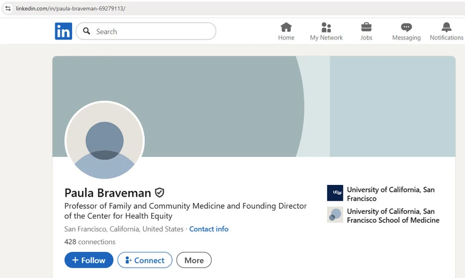Image resolution: width=465 pixels, height=278 pixels.
Task: Click the site info icon in address bar
Action: [x=8, y=8]
